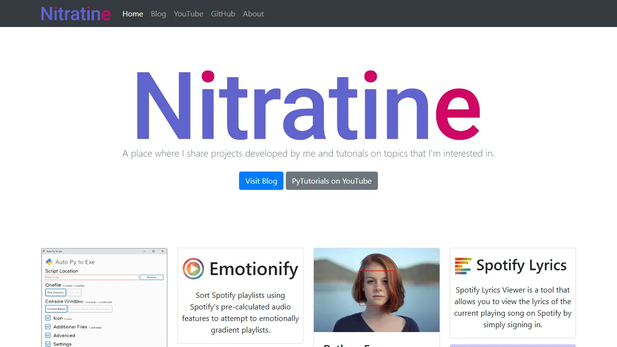Click the Emotionify circular play icon
Viewport: 617px width, 347px height.
click(x=193, y=269)
